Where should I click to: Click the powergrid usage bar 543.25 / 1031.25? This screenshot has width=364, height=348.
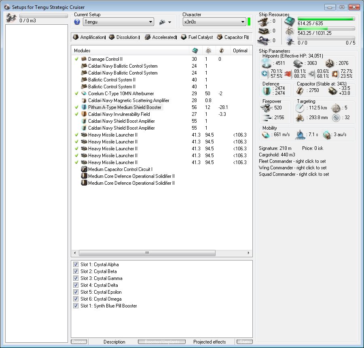click(x=326, y=29)
